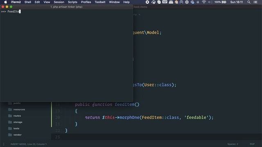Click the Model import text in editor
The width and height of the screenshot is (262, 147).
[x=153, y=33]
